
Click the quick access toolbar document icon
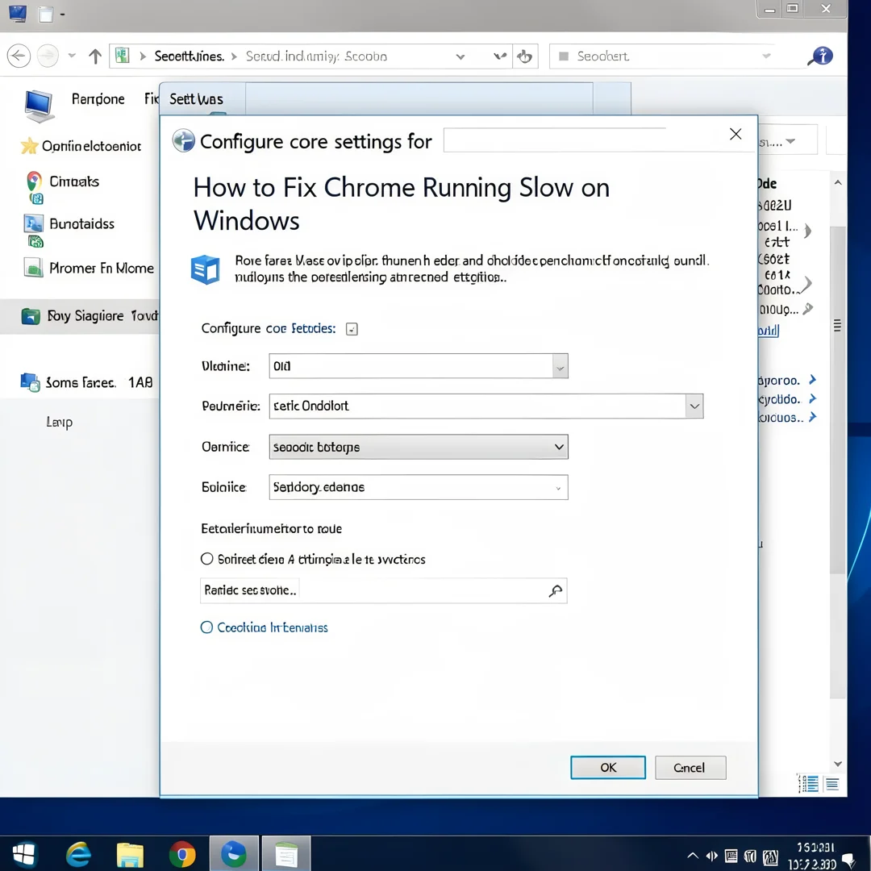[x=46, y=14]
